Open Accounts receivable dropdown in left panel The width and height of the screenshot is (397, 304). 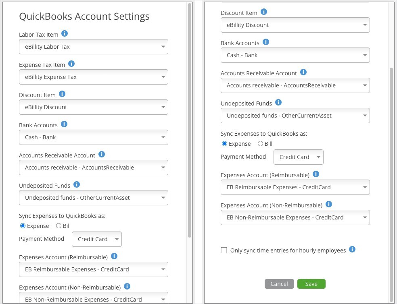94,168
